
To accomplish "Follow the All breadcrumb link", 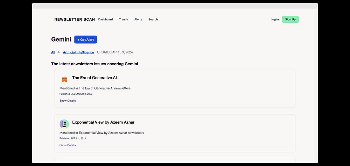I will (53, 52).
